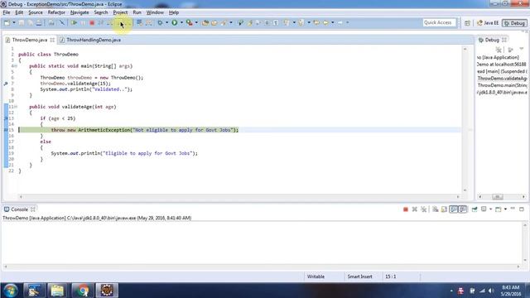The width and height of the screenshot is (530, 298).
Task: Open the Refactor menu
Action: [56, 12]
